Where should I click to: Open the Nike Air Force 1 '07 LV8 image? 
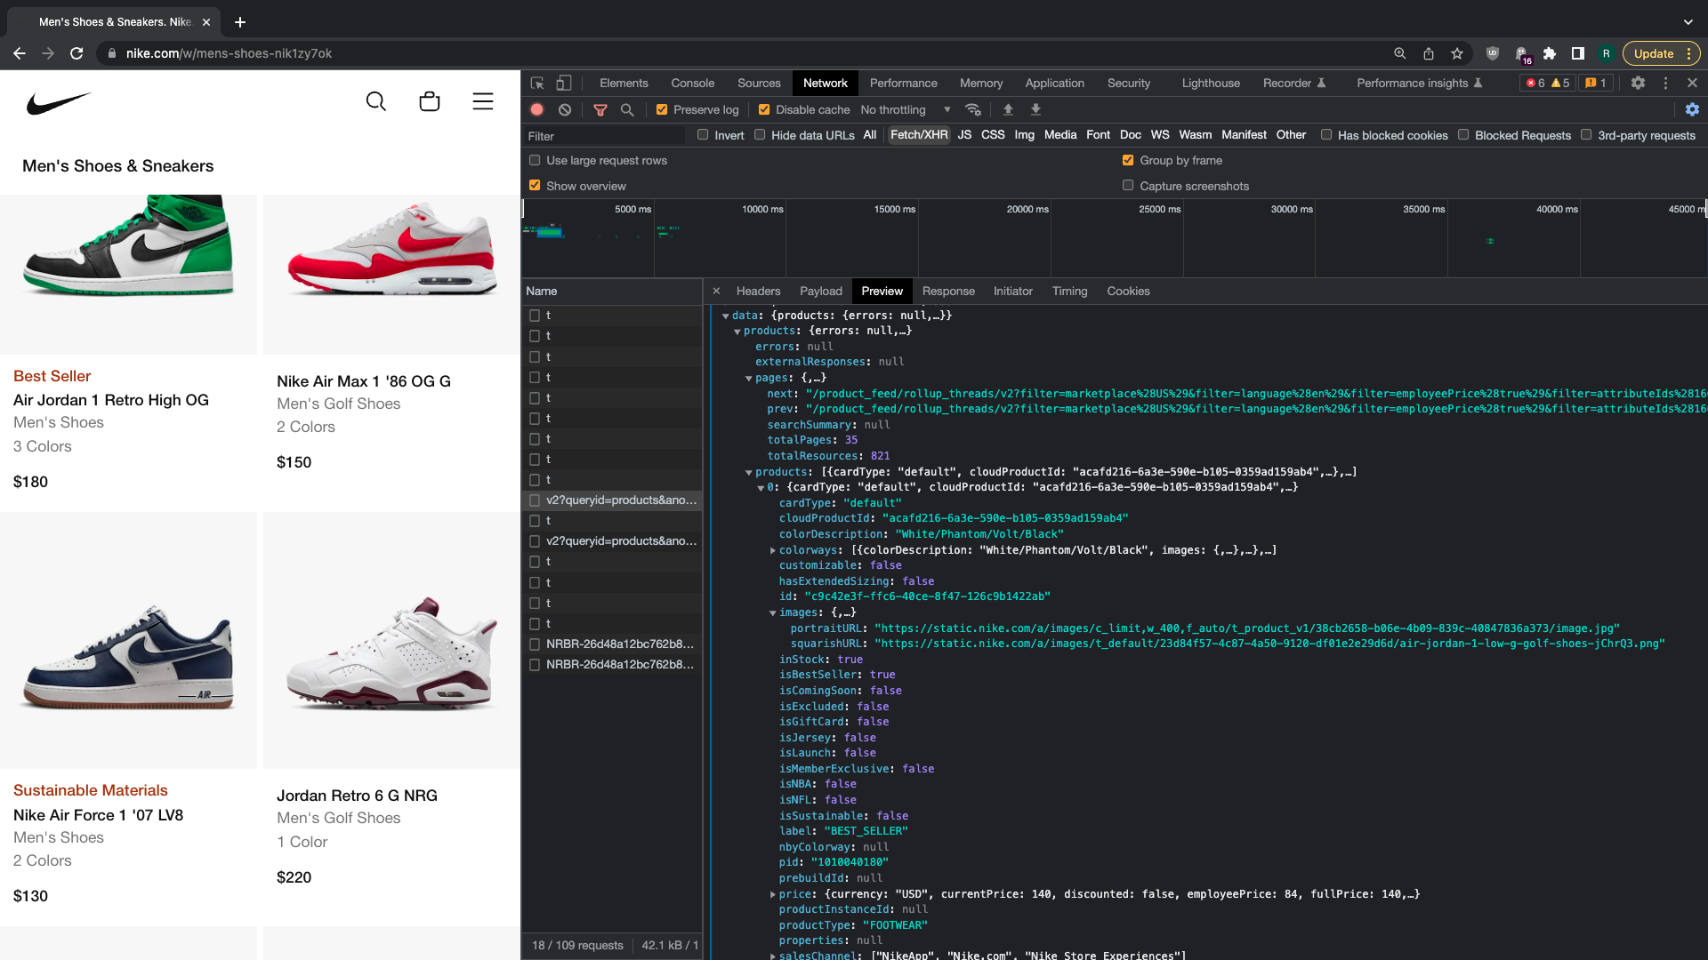click(x=128, y=640)
